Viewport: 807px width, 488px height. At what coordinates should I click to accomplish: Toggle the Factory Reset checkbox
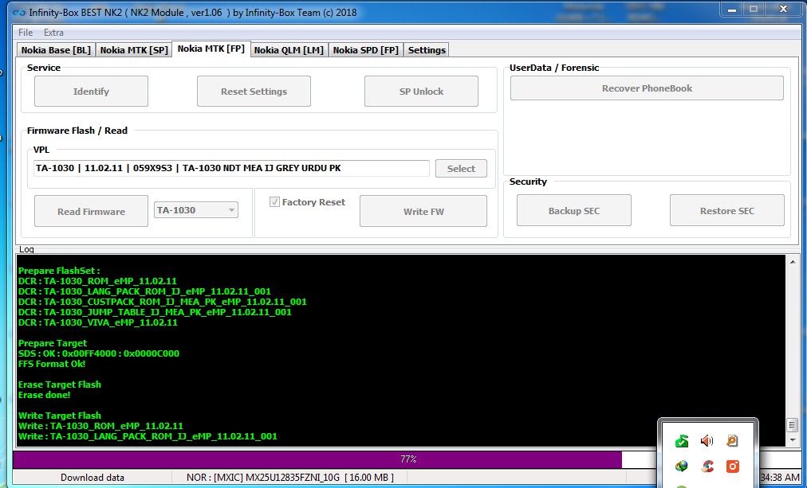point(274,202)
